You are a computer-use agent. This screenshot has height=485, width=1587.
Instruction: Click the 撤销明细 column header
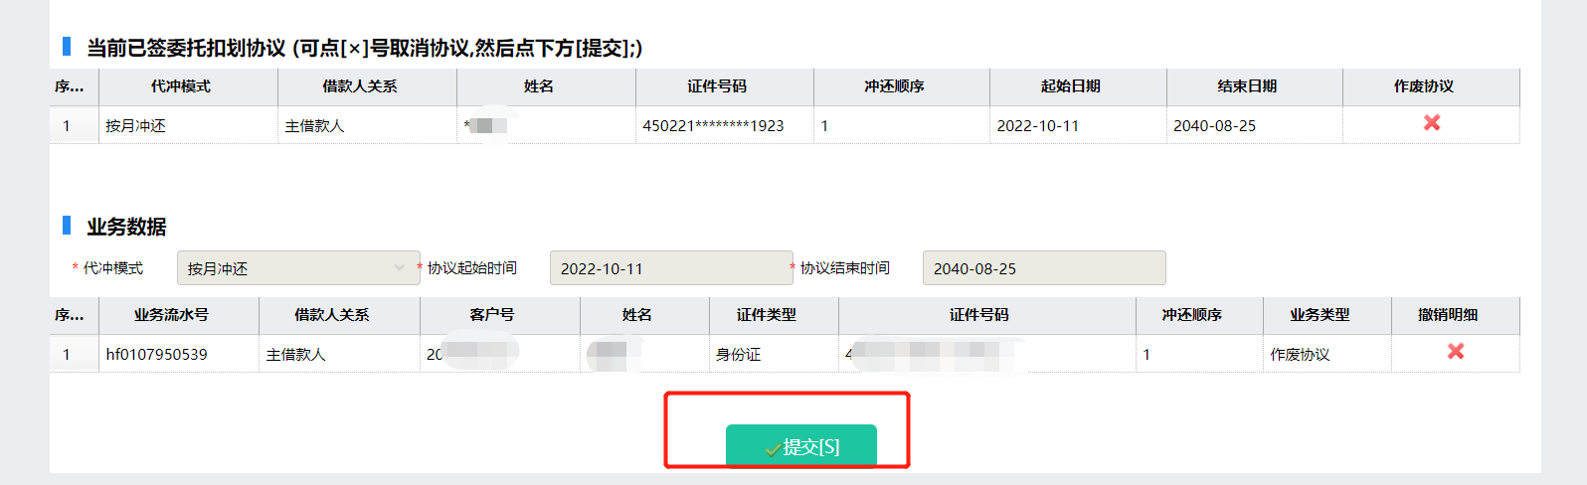(1448, 315)
